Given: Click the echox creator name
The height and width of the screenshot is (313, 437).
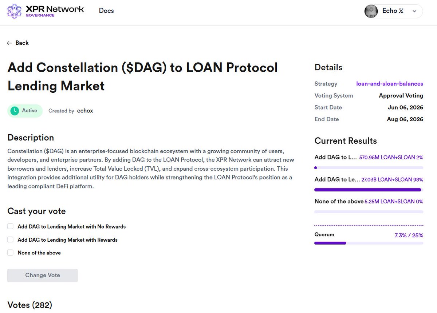Looking at the screenshot, I should pyautogui.click(x=85, y=111).
